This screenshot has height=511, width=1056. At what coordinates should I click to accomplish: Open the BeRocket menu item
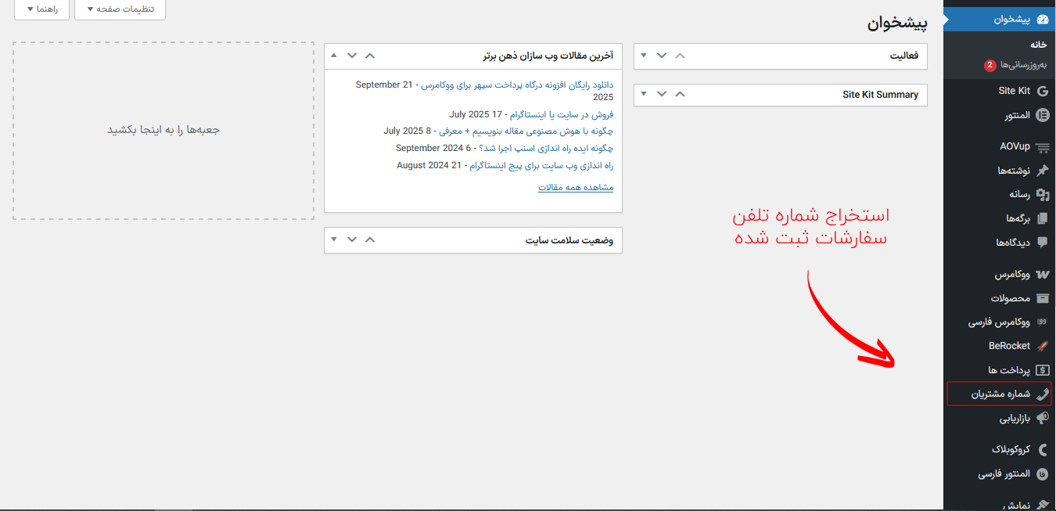[999, 346]
